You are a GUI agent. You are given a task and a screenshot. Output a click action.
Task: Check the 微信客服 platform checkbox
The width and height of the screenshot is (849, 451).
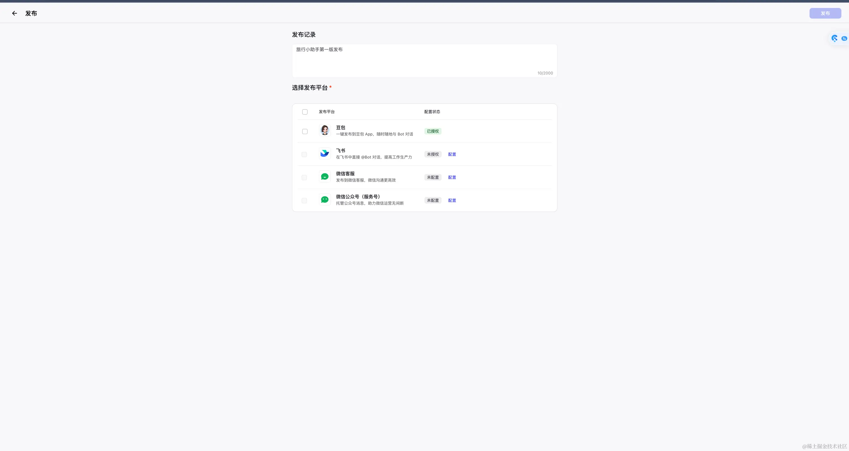(304, 178)
